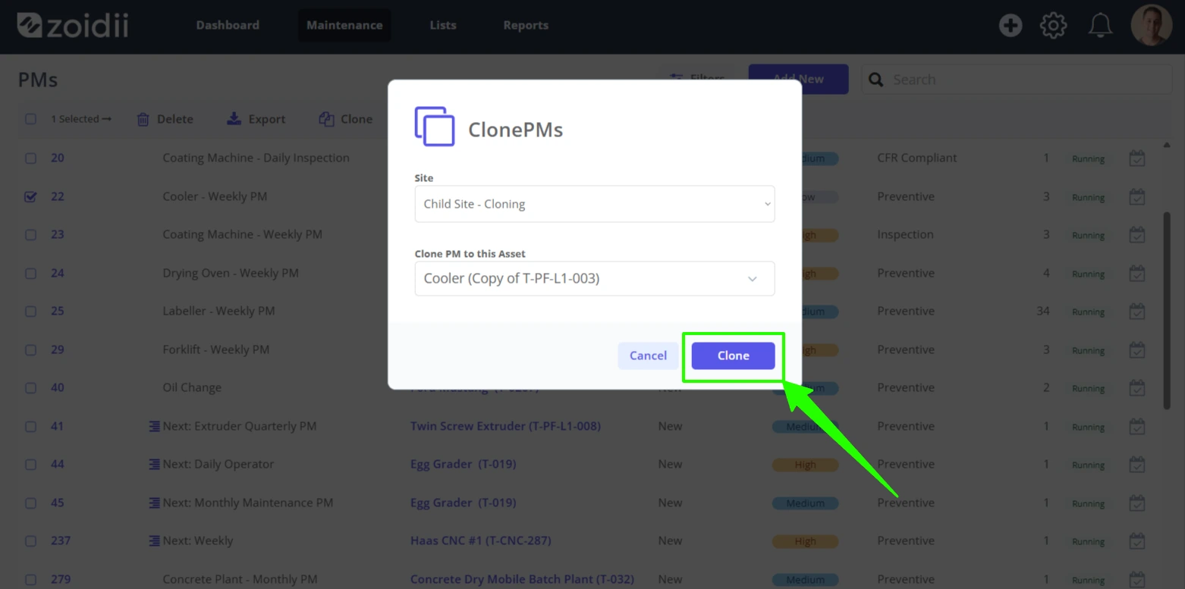Open the Dashboard menu

(x=228, y=25)
